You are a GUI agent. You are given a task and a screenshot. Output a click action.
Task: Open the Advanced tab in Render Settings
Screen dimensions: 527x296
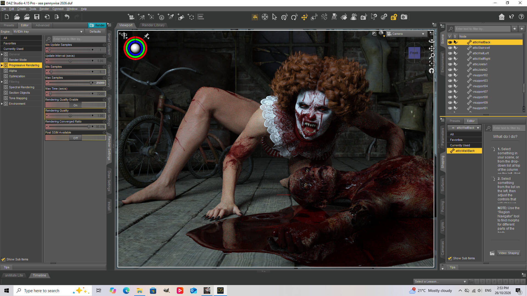[43, 25]
